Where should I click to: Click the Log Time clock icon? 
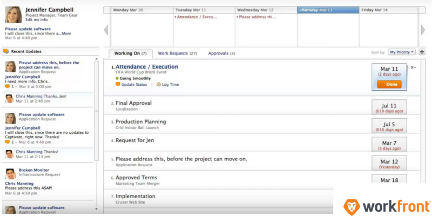click(x=159, y=84)
